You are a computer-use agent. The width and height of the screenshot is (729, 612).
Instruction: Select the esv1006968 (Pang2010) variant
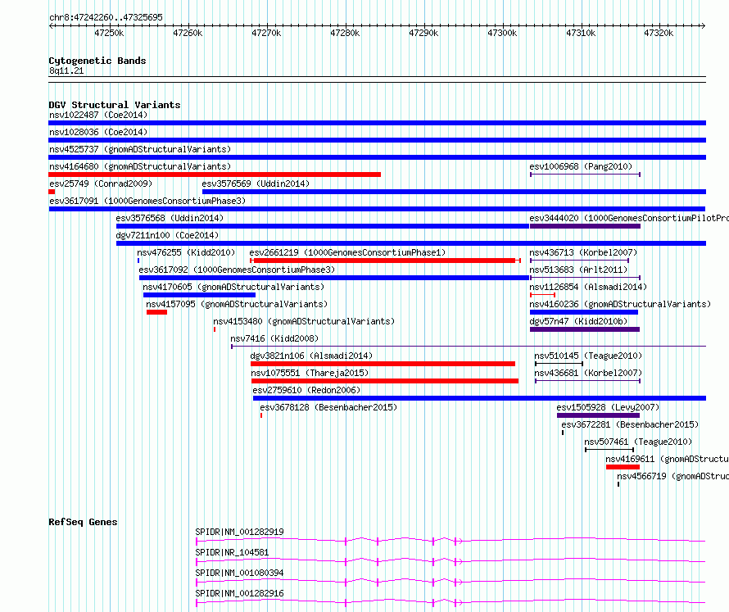[586, 175]
